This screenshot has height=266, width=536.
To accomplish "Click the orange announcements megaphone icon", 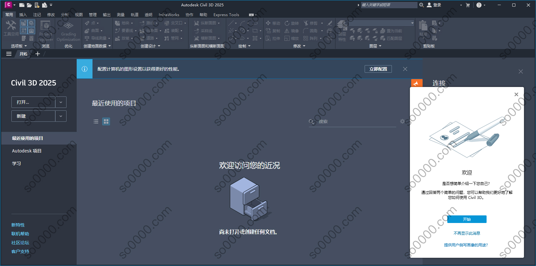I will click(417, 83).
